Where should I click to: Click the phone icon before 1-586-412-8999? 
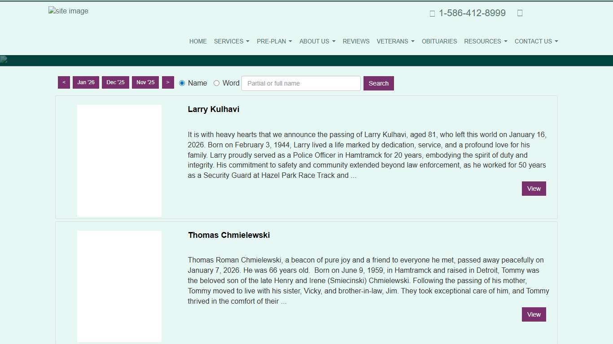point(432,13)
